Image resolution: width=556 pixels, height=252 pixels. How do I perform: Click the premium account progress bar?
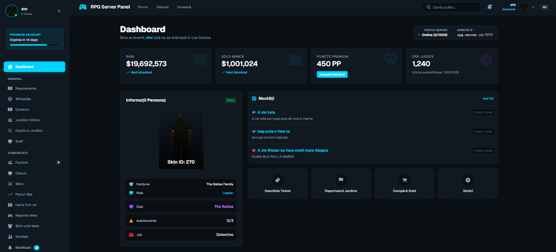(34, 45)
